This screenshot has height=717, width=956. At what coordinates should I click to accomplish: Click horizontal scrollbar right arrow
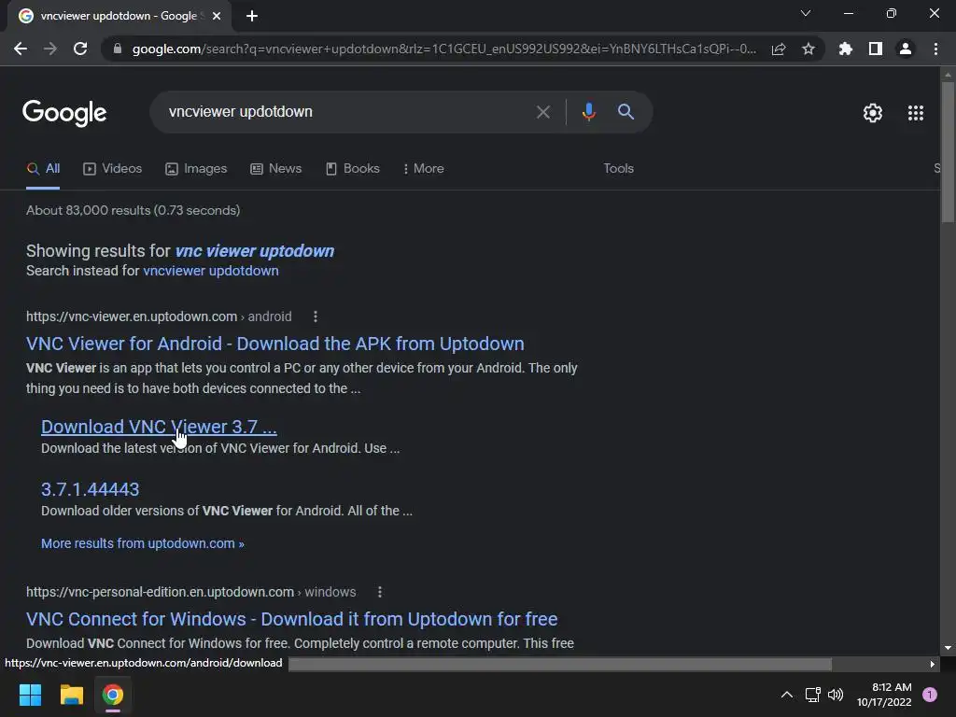tap(933, 664)
